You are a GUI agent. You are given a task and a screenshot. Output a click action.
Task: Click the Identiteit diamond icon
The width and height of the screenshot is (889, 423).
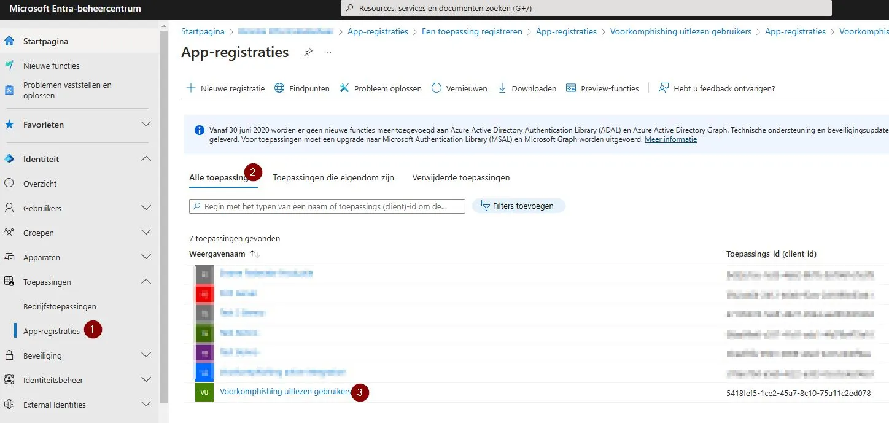coord(9,159)
